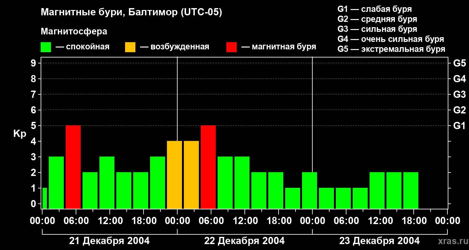This screenshot has width=469, height=250.
Task: Click the 'G1 — слабая буря' line
Action: pos(375,9)
